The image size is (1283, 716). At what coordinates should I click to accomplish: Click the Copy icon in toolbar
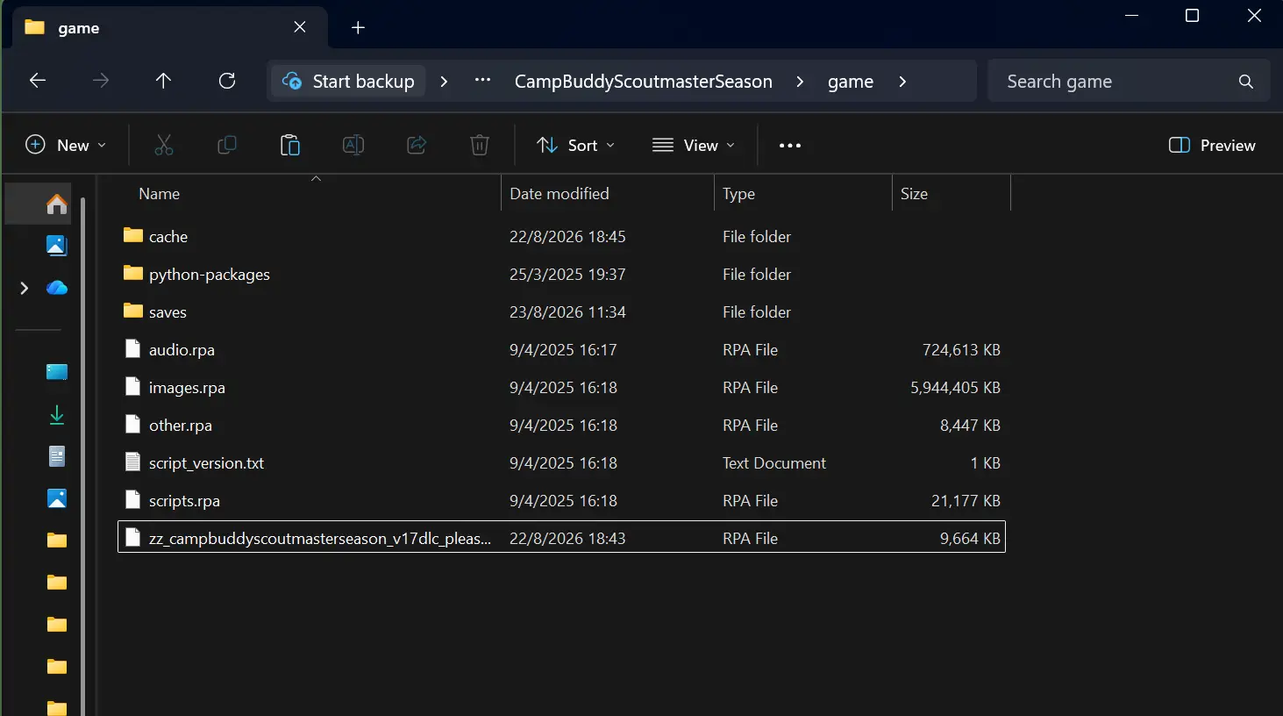point(227,145)
